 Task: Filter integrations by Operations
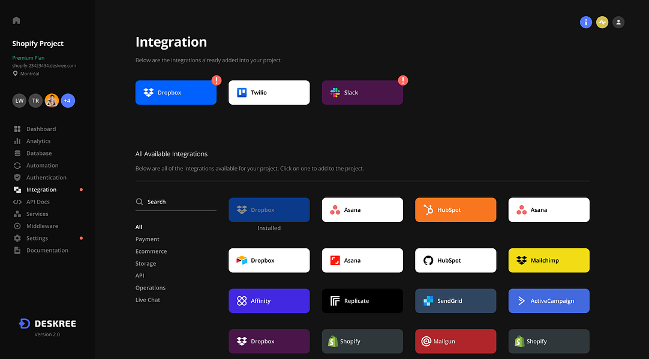click(150, 288)
